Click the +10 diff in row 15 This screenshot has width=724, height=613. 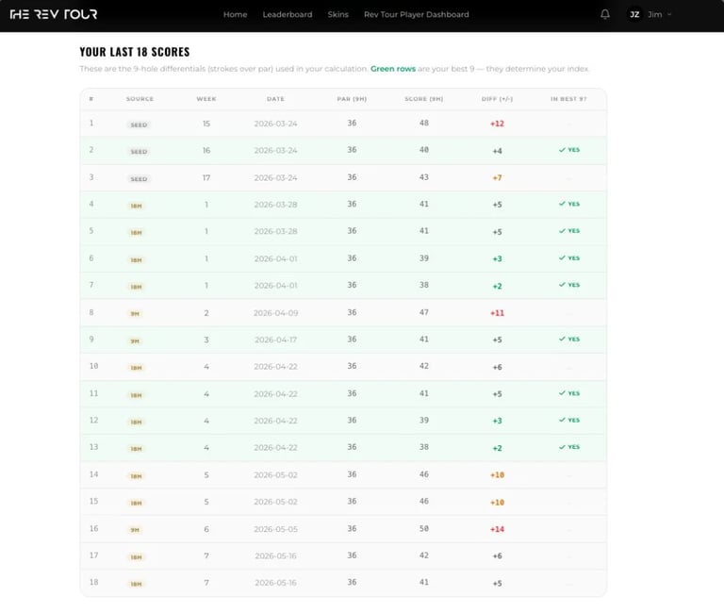[x=498, y=502]
